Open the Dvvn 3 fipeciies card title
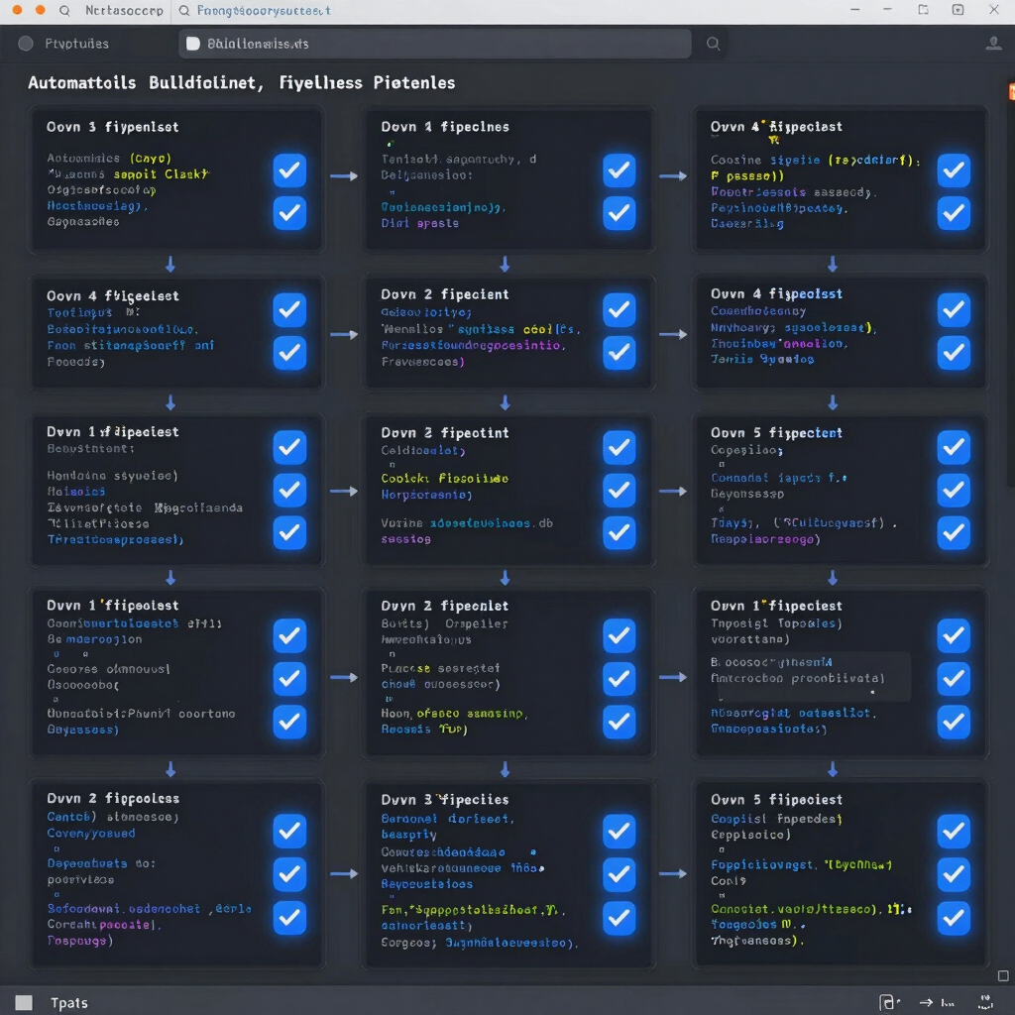This screenshot has width=1015, height=1015. 445,800
